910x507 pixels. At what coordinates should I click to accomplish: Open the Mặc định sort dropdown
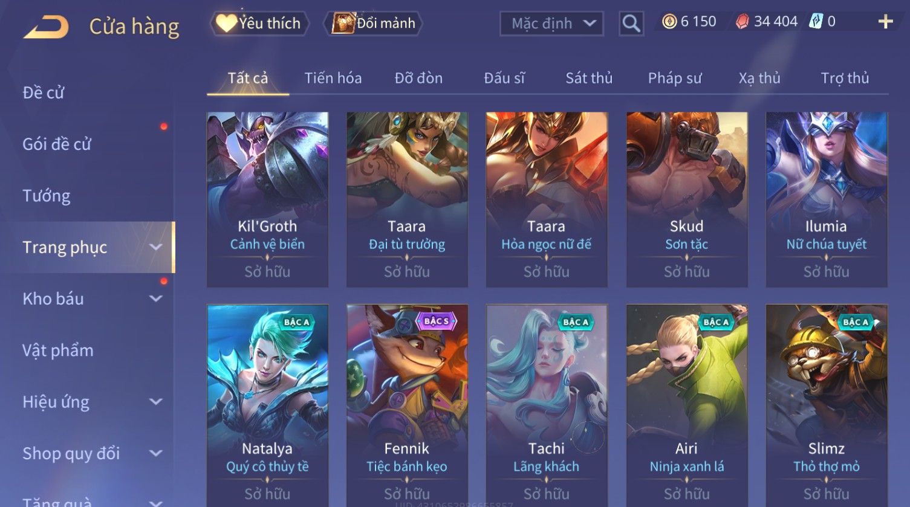[x=551, y=24]
